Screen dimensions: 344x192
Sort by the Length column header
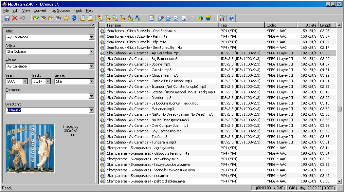327,25
